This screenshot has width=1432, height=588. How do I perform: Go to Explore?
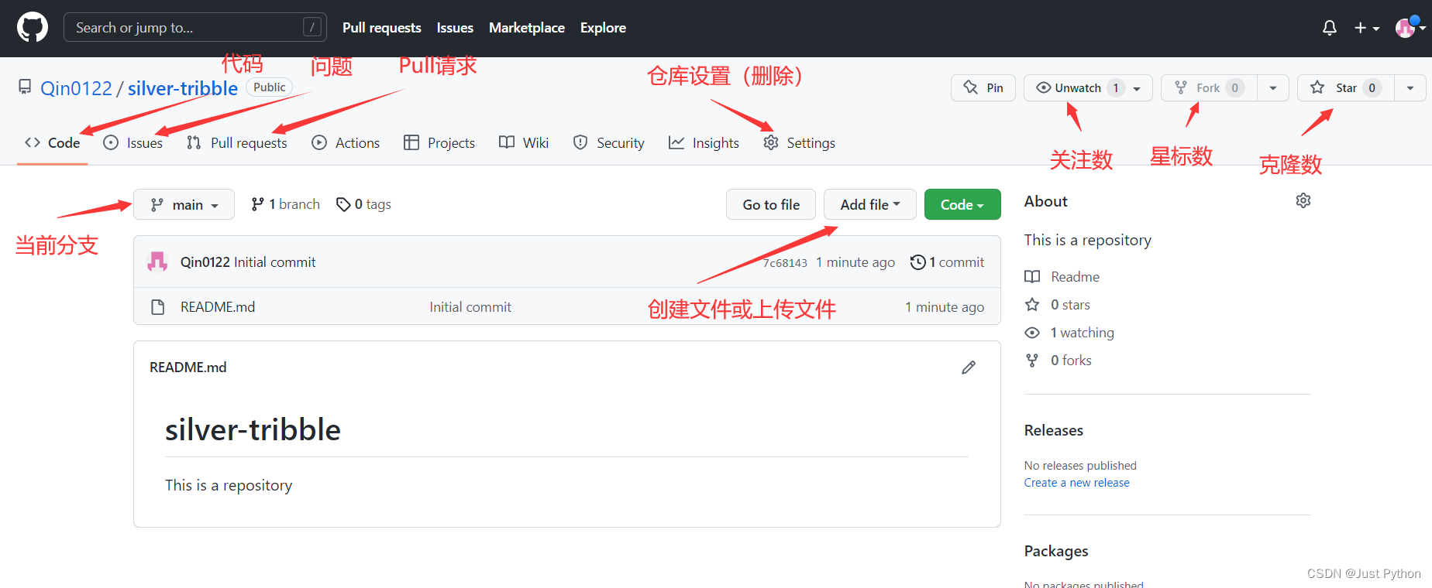click(603, 28)
